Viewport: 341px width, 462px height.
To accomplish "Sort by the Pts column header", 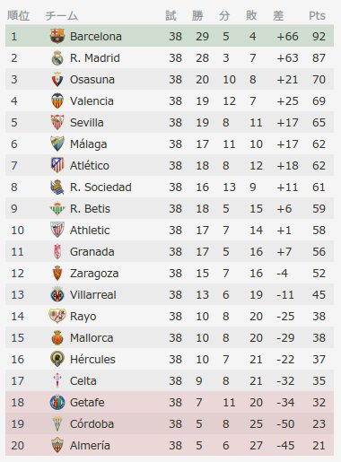I will 317,15.
